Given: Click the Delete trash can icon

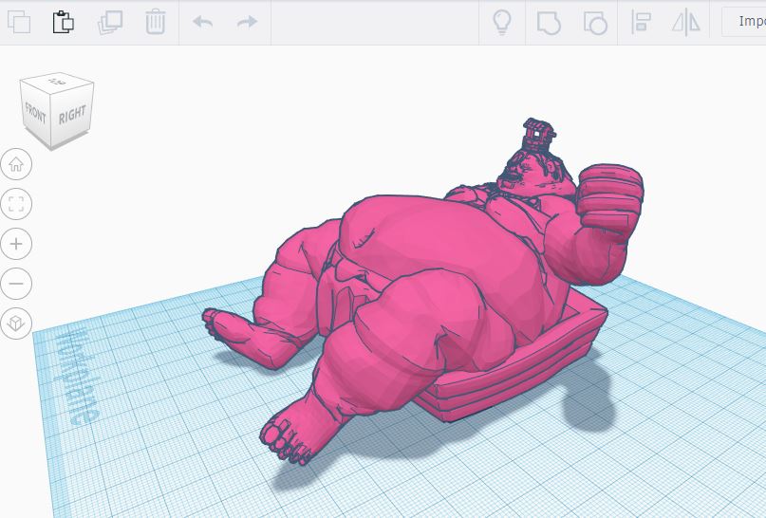Looking at the screenshot, I should coord(156,22).
